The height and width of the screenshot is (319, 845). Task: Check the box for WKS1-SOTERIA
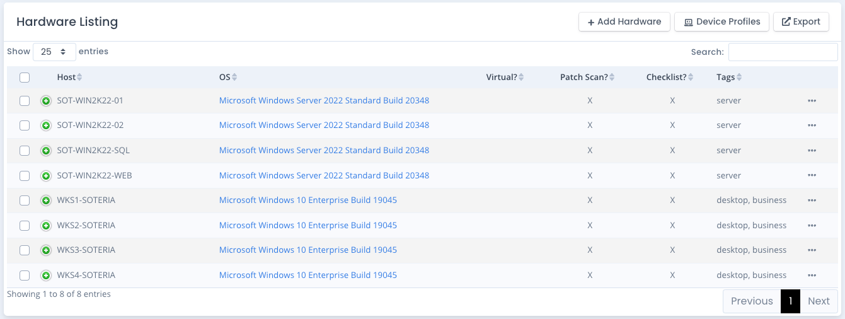tap(25, 200)
